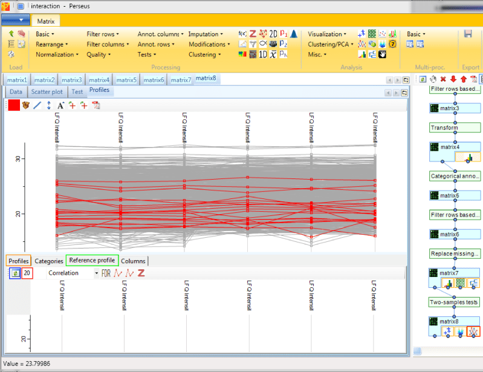Expand the Filter rows menu

(x=103, y=34)
